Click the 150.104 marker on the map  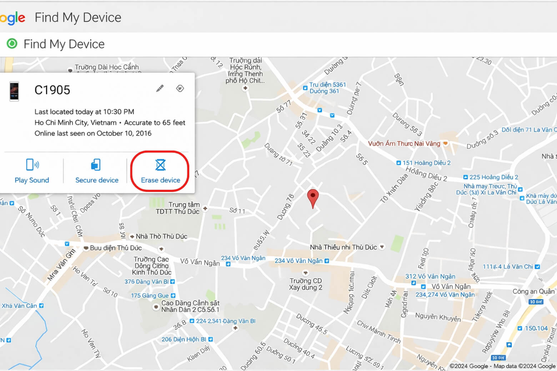click(x=520, y=328)
